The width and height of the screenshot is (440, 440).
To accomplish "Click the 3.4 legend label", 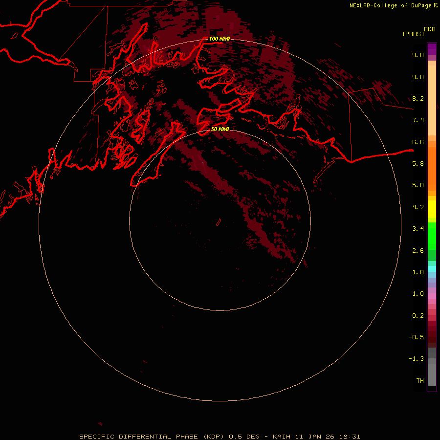I will tap(418, 229).
